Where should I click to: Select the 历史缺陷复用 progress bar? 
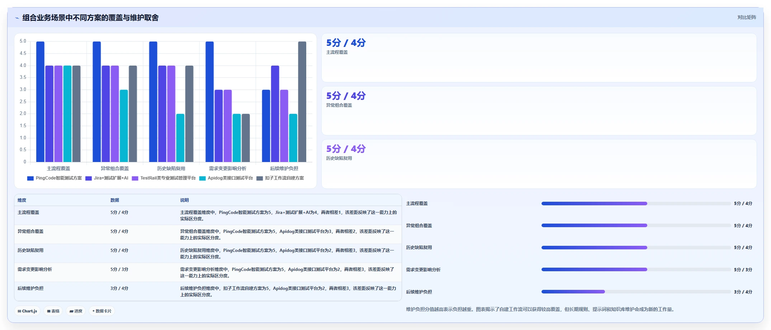click(636, 248)
